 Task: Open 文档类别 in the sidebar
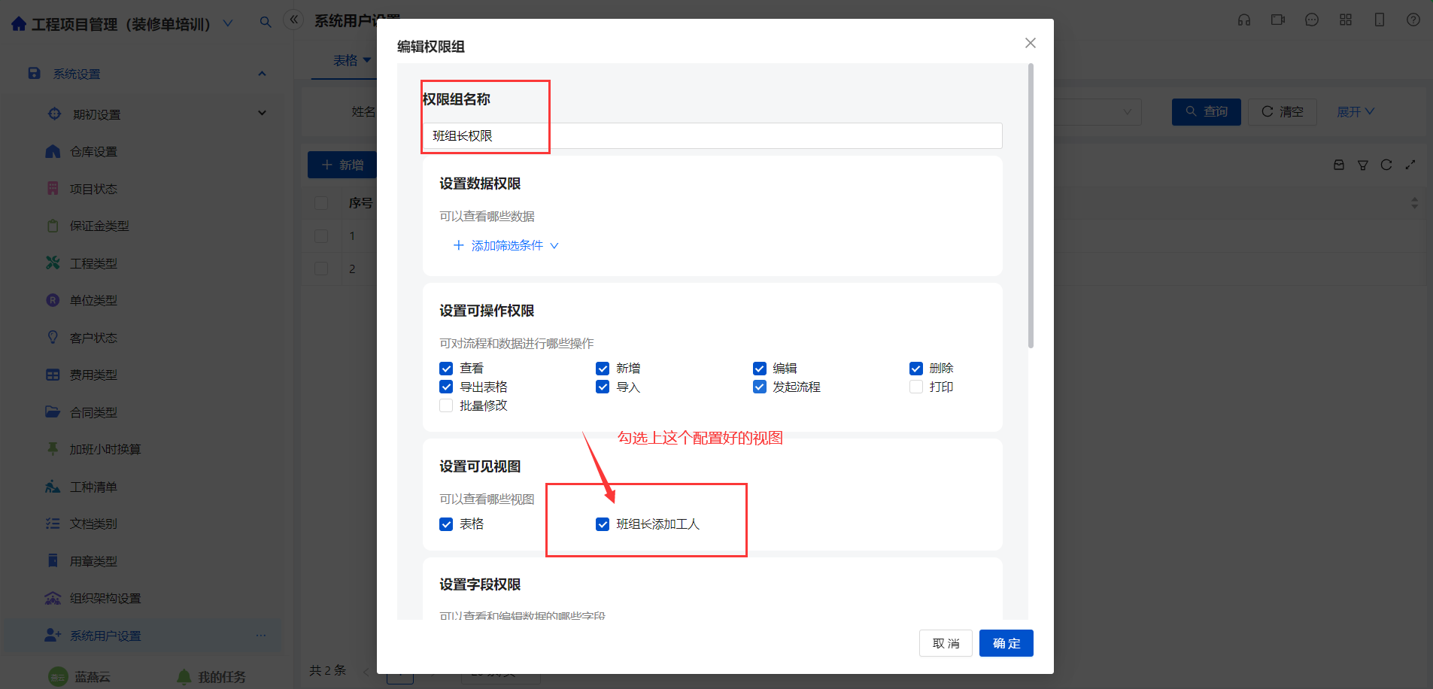coord(93,524)
